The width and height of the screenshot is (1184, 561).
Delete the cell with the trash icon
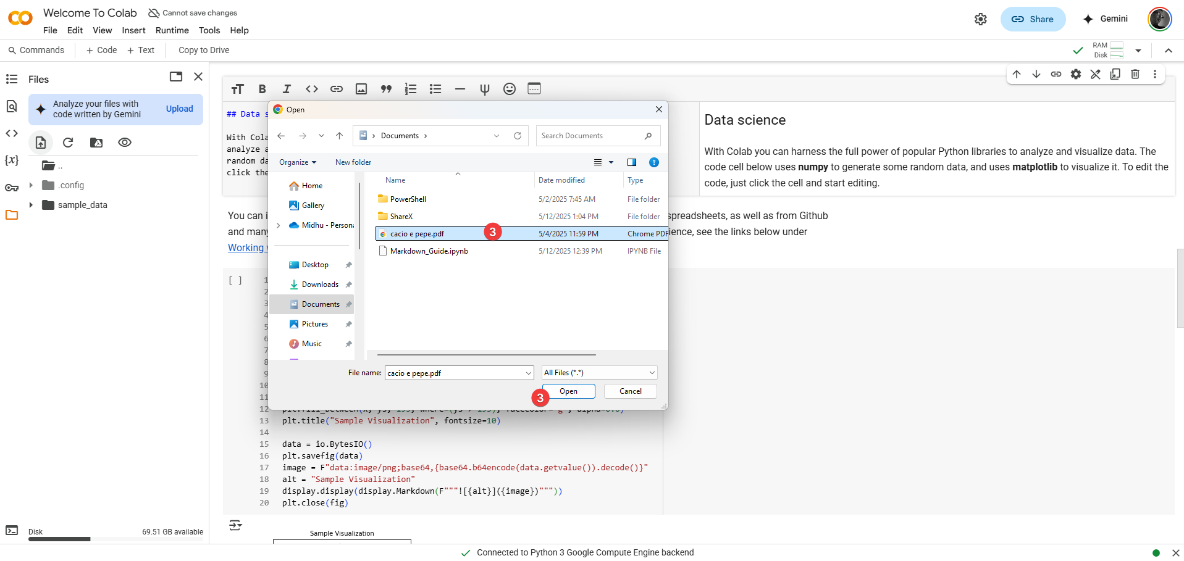tap(1135, 74)
